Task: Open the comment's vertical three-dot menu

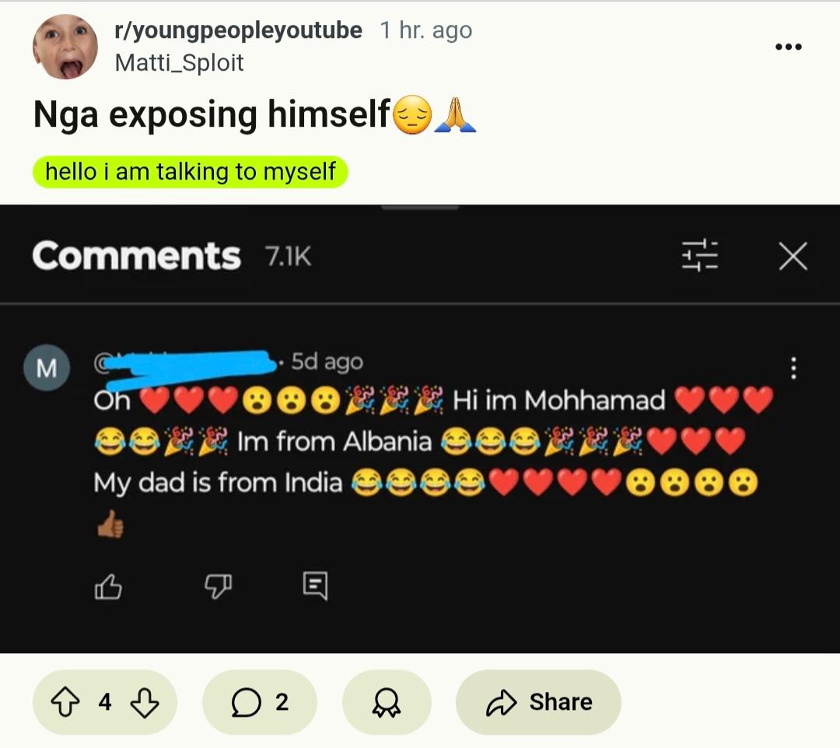Action: (x=793, y=368)
